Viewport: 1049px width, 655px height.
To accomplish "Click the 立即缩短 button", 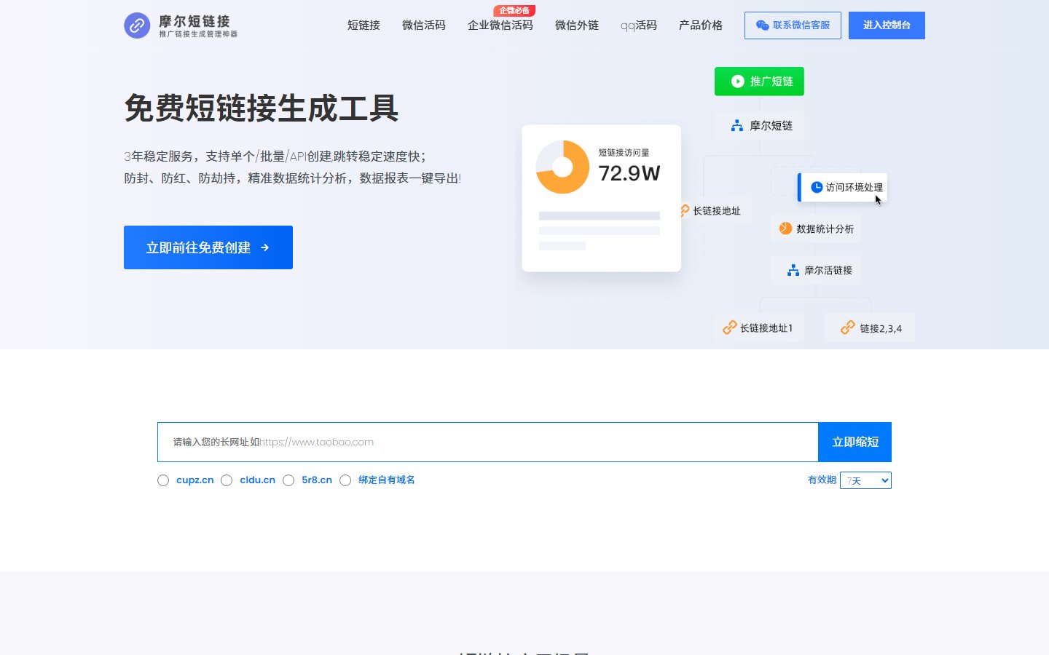I will [x=855, y=442].
